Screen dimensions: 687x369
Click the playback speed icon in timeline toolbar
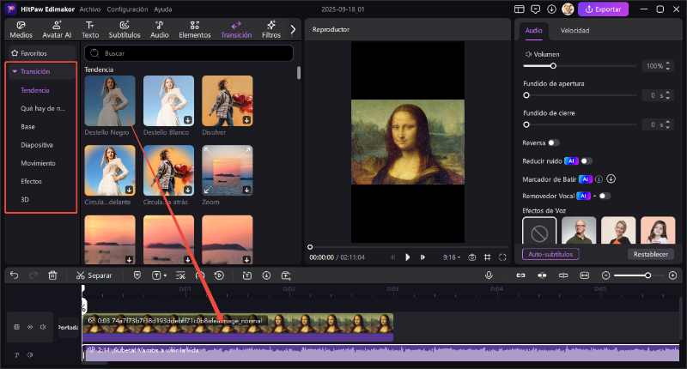(x=219, y=275)
